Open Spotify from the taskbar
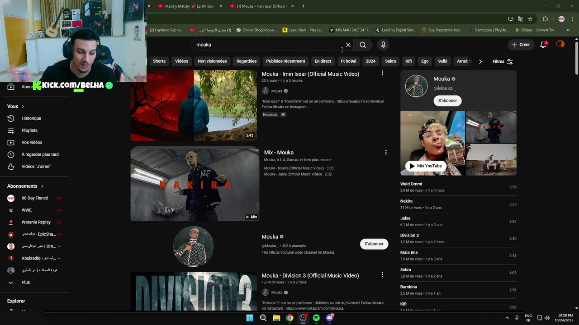Viewport: 579px width, 325px height. click(x=316, y=318)
